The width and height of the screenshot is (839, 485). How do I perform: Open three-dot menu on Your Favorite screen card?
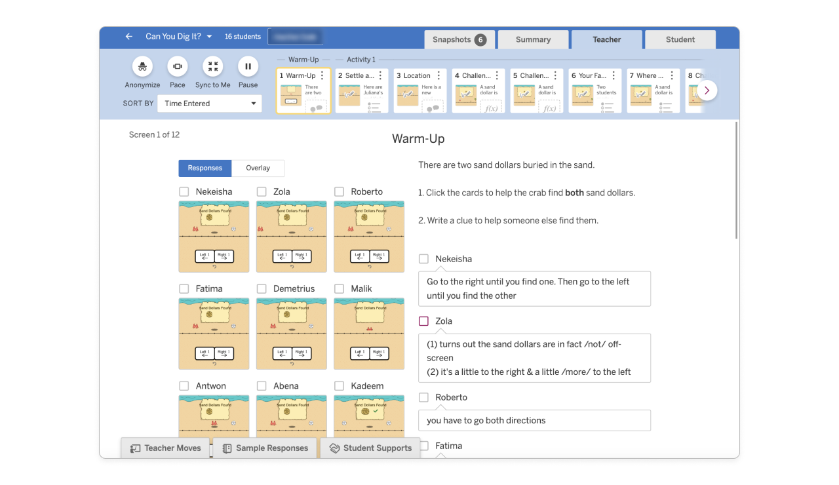point(614,76)
